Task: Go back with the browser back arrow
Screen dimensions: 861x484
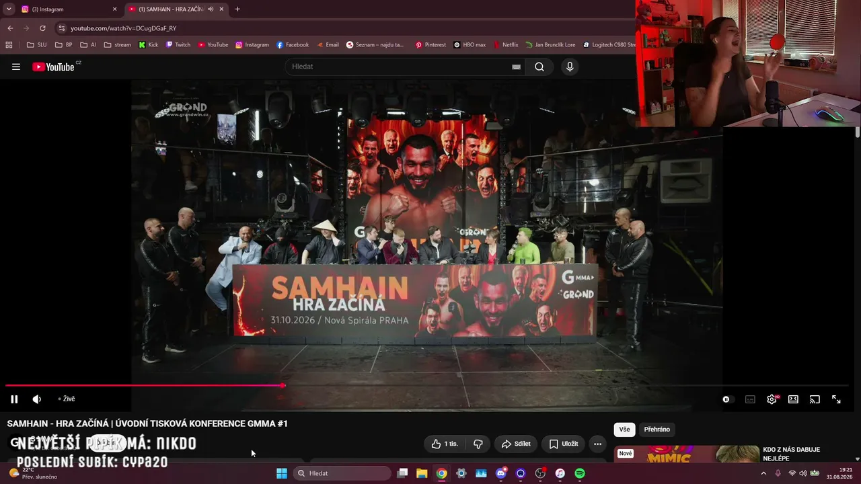Action: point(10,28)
